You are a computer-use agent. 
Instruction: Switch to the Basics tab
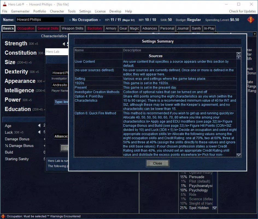(x=8, y=28)
